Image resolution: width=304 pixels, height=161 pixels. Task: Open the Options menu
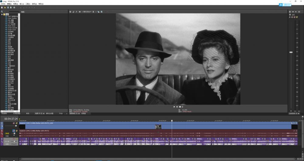pyautogui.click(x=34, y=4)
